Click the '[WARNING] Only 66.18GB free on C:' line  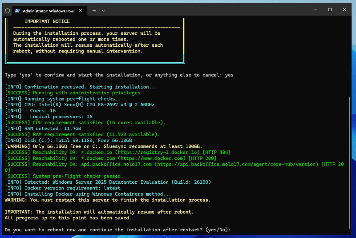coord(104,146)
